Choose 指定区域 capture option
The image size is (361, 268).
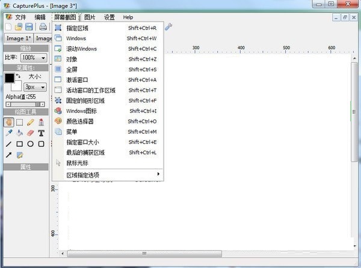click(108, 28)
